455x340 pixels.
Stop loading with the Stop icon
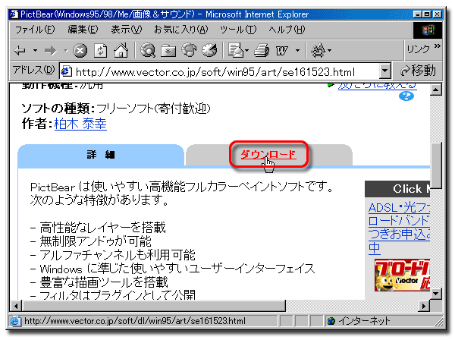[x=80, y=51]
